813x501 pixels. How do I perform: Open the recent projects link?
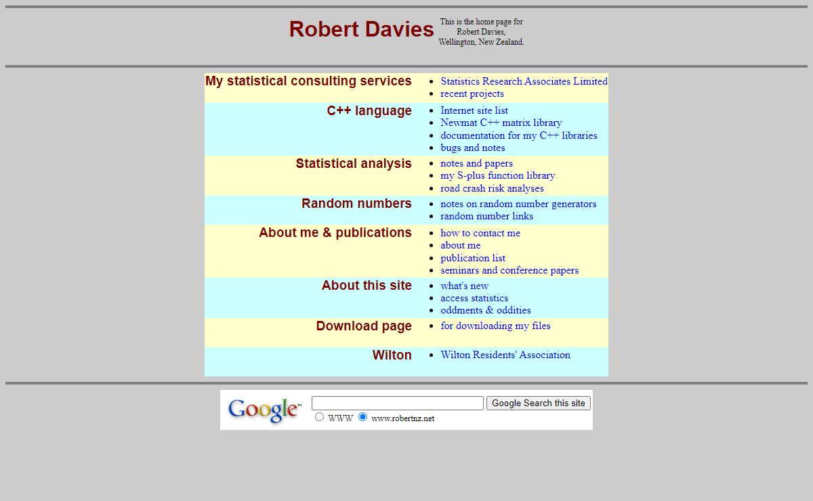472,94
